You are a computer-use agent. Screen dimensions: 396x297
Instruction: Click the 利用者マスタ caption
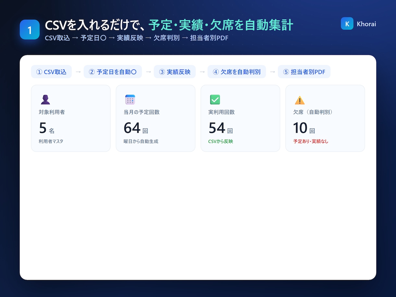point(51,142)
